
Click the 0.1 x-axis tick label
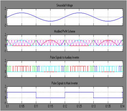pyautogui.click(x=7, y=106)
